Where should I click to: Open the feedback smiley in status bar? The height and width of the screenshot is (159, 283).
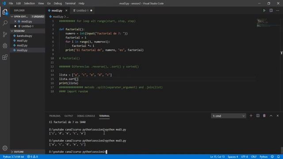[x=272, y=157]
